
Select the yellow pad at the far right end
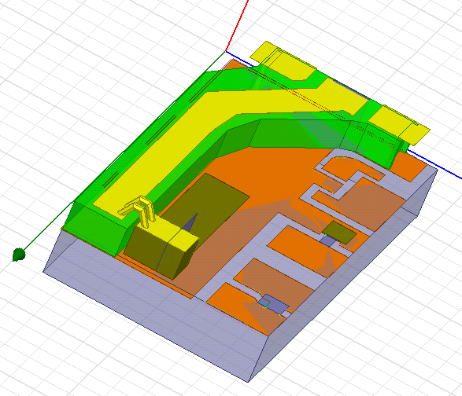coord(399,125)
